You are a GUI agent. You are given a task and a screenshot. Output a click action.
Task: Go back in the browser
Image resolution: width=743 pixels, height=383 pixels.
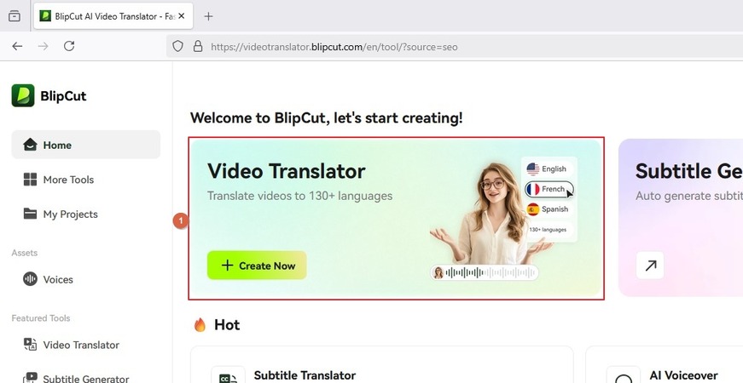click(17, 46)
